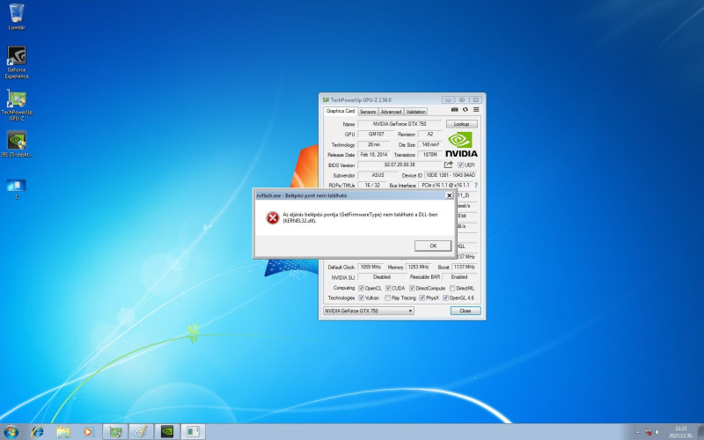
Task: Open the taskbar clock showing 22:23
Action: coord(680,432)
